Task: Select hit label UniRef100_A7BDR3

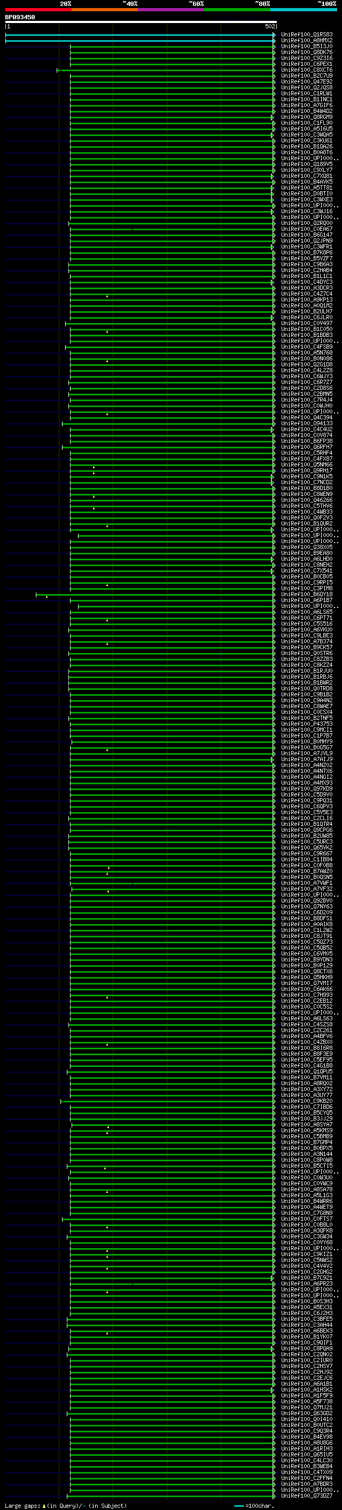Action: [306, 1484]
